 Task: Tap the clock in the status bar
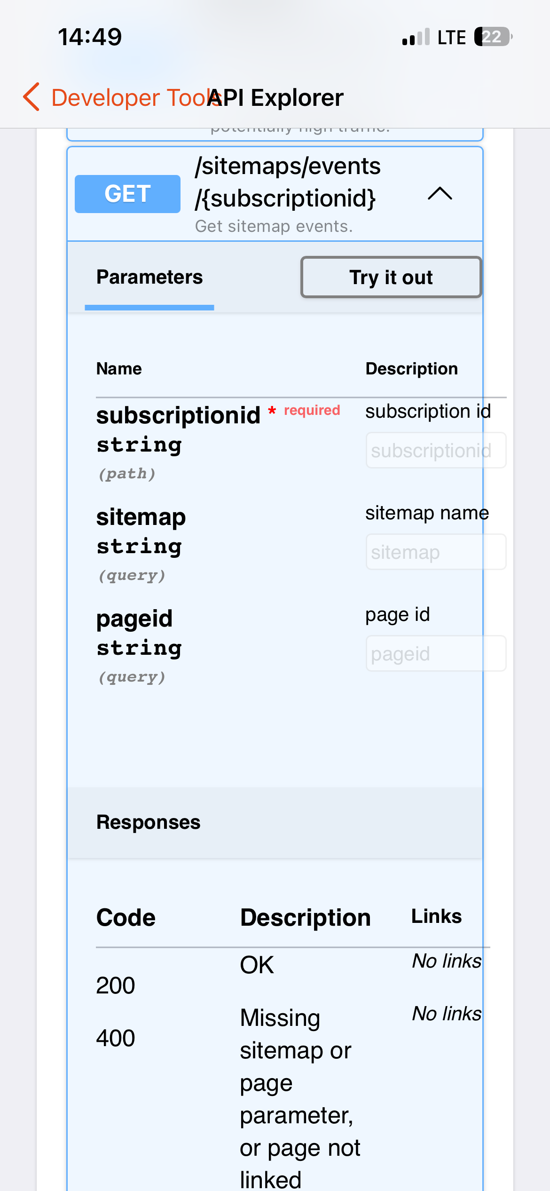90,37
